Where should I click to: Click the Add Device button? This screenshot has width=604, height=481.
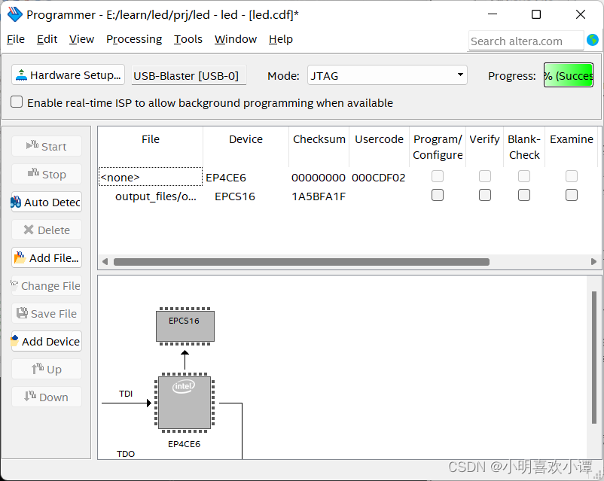point(47,341)
